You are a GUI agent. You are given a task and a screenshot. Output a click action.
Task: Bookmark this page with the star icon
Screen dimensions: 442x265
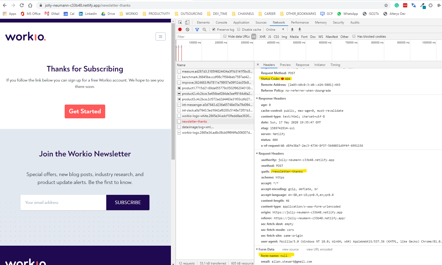click(x=386, y=5)
